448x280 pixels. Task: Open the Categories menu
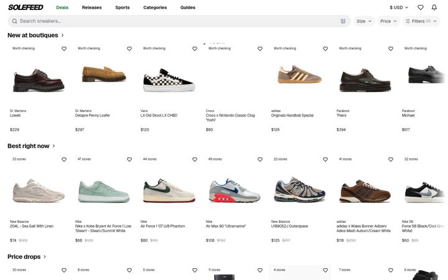click(x=155, y=7)
